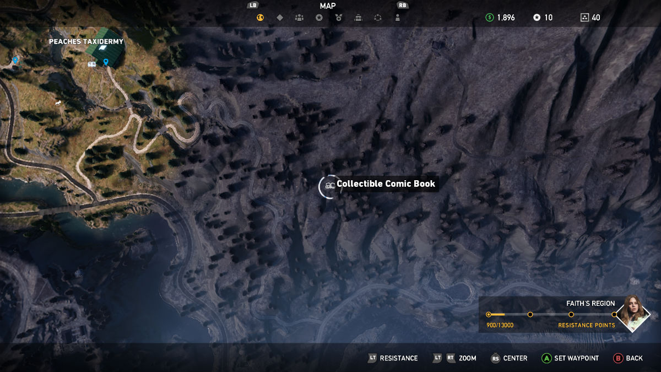Screen dimensions: 661x372
Task: Switch to the circled star tab icon
Action: (x=319, y=18)
